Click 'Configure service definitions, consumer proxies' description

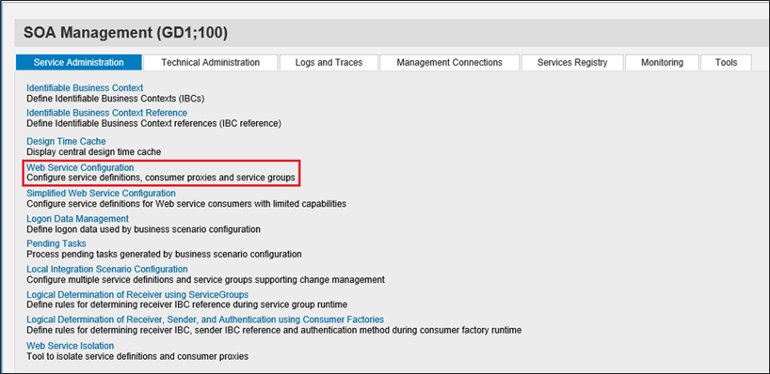[x=161, y=178]
